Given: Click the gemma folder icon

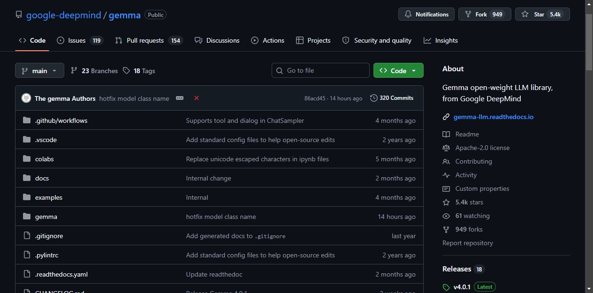Looking at the screenshot, I should [x=27, y=217].
